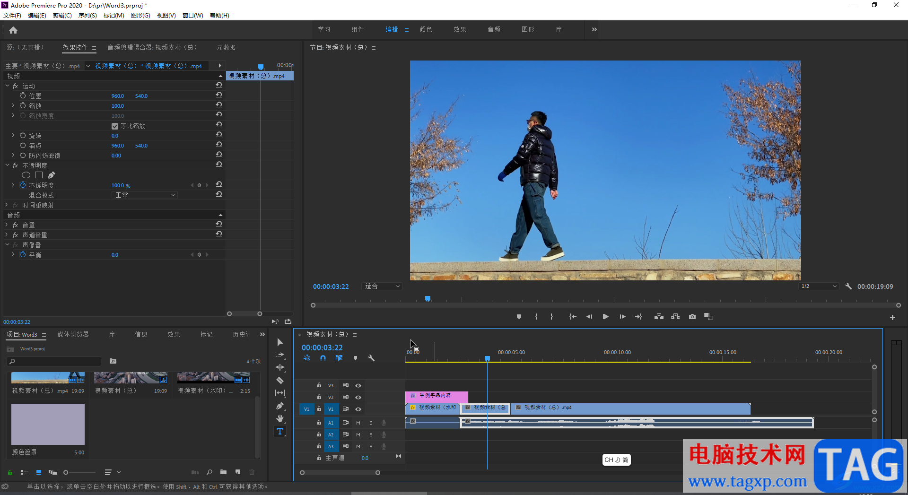The width and height of the screenshot is (908, 495).
Task: Hide track V1 output with eye icon
Action: click(358, 409)
